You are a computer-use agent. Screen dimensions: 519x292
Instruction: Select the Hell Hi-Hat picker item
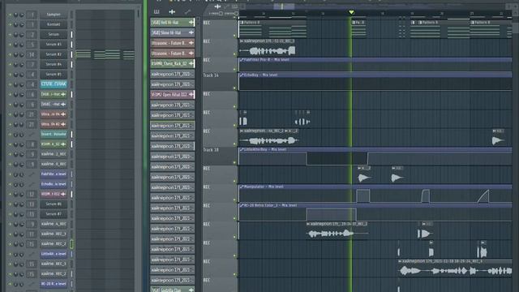tap(172, 22)
